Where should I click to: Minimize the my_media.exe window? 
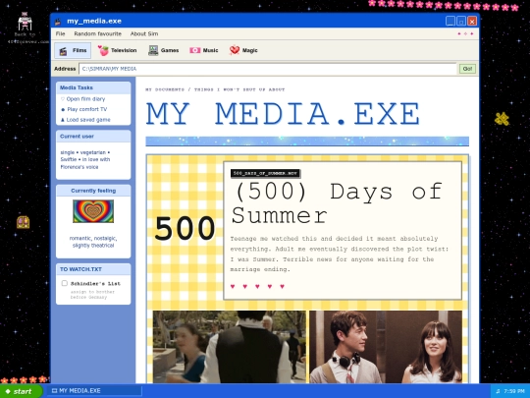450,21
